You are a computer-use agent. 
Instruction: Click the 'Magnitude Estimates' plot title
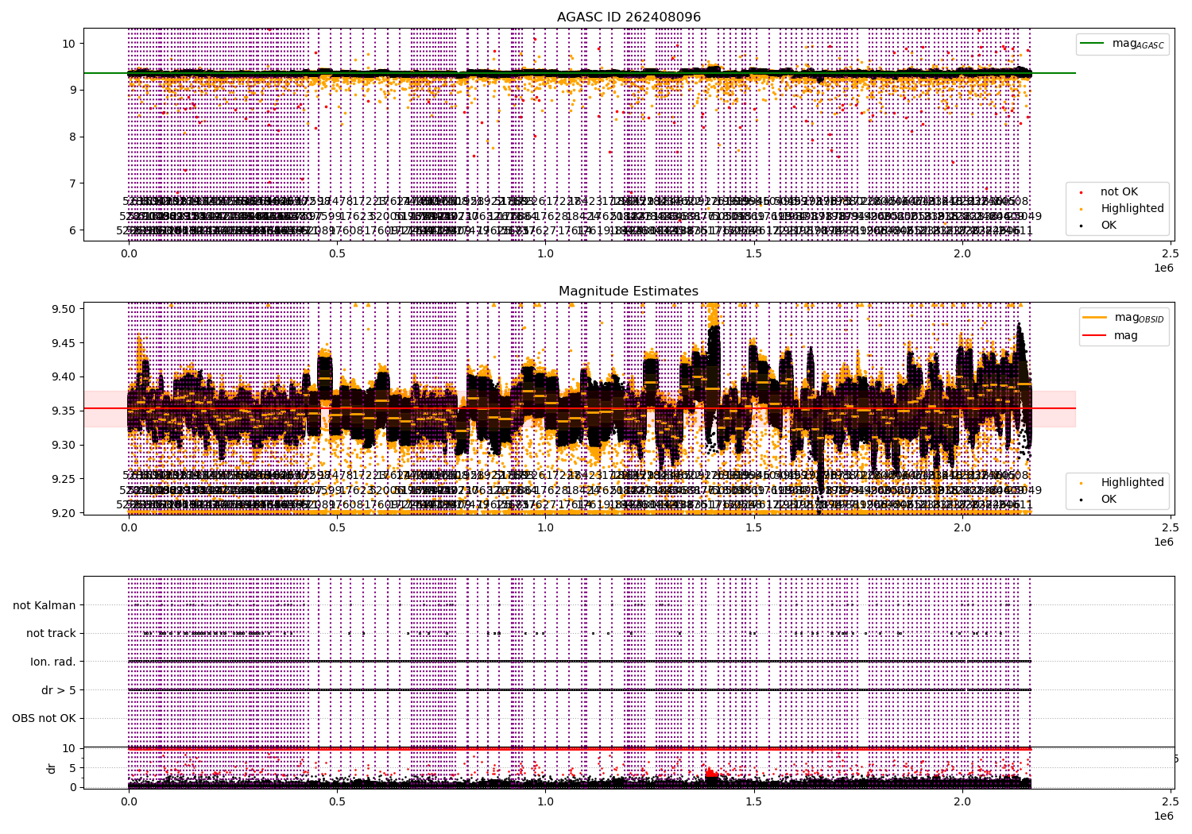(629, 292)
